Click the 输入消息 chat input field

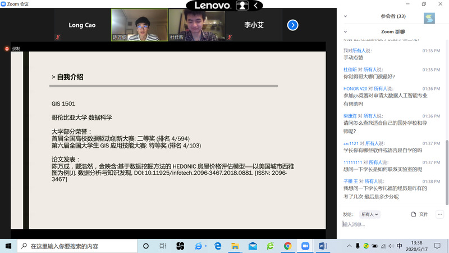point(393,224)
